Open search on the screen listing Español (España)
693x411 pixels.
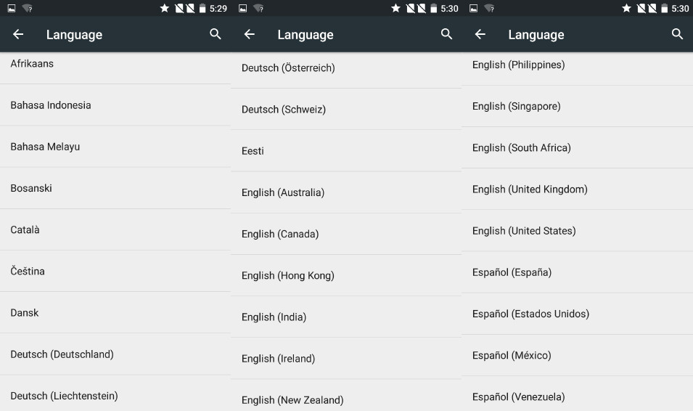(x=677, y=34)
